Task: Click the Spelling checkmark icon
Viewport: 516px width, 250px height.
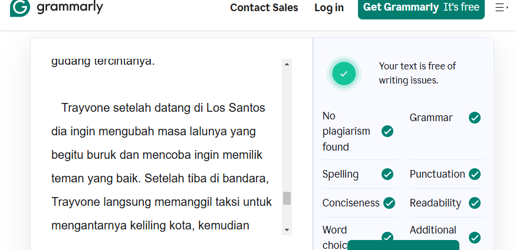Action: click(387, 174)
